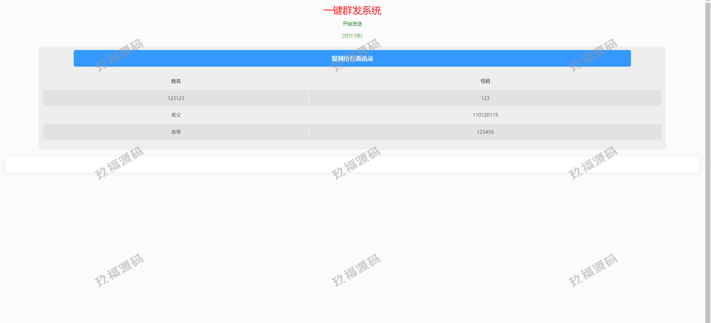Select the number cell showing 123
The width and height of the screenshot is (711, 323).
[x=485, y=98]
